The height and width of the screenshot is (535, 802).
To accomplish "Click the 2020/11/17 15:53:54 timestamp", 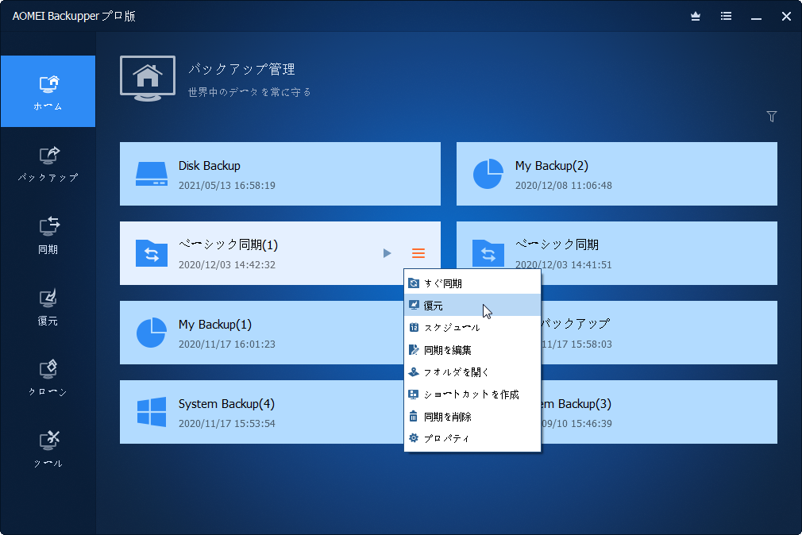I will coord(226,424).
